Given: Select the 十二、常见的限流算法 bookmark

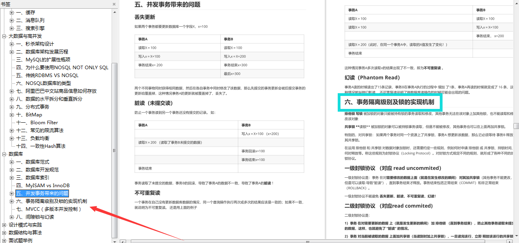Looking at the screenshot, I should pos(40,131).
